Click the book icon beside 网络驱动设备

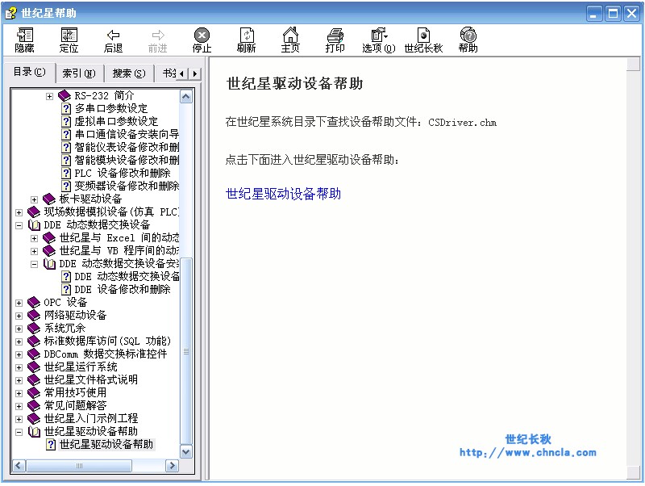pyautogui.click(x=34, y=315)
